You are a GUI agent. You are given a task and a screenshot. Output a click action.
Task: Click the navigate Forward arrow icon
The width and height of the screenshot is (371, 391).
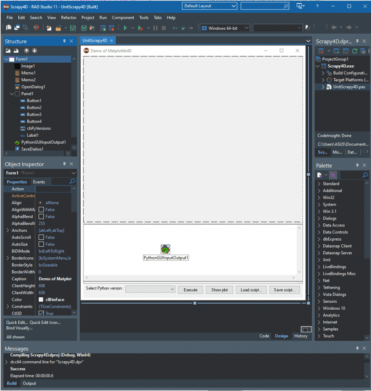pyautogui.click(x=349, y=27)
